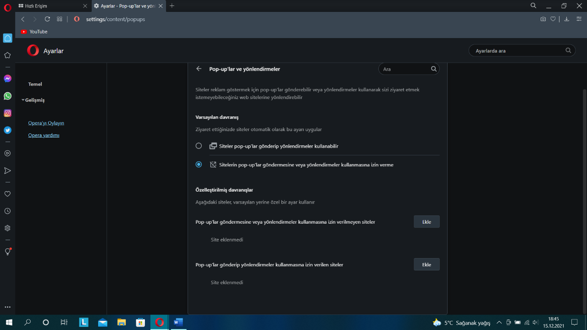Viewport: 587px width, 330px height.
Task: Open the Opera menu logo
Action: [x=7, y=7]
